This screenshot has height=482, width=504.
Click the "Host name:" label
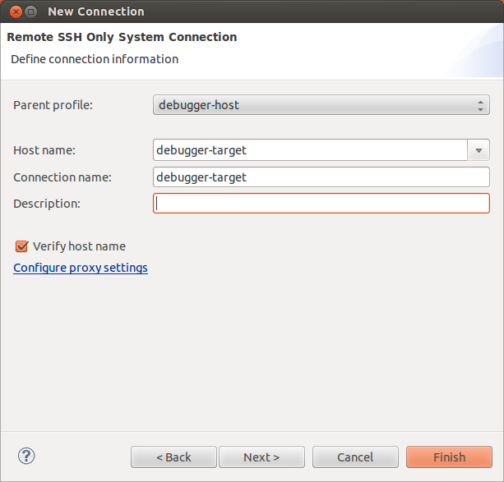[44, 150]
